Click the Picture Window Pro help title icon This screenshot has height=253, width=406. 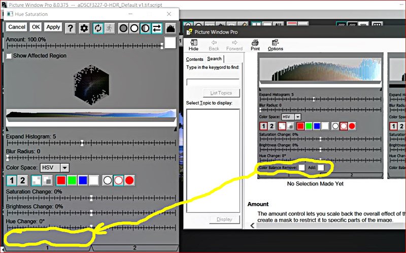[x=189, y=32]
